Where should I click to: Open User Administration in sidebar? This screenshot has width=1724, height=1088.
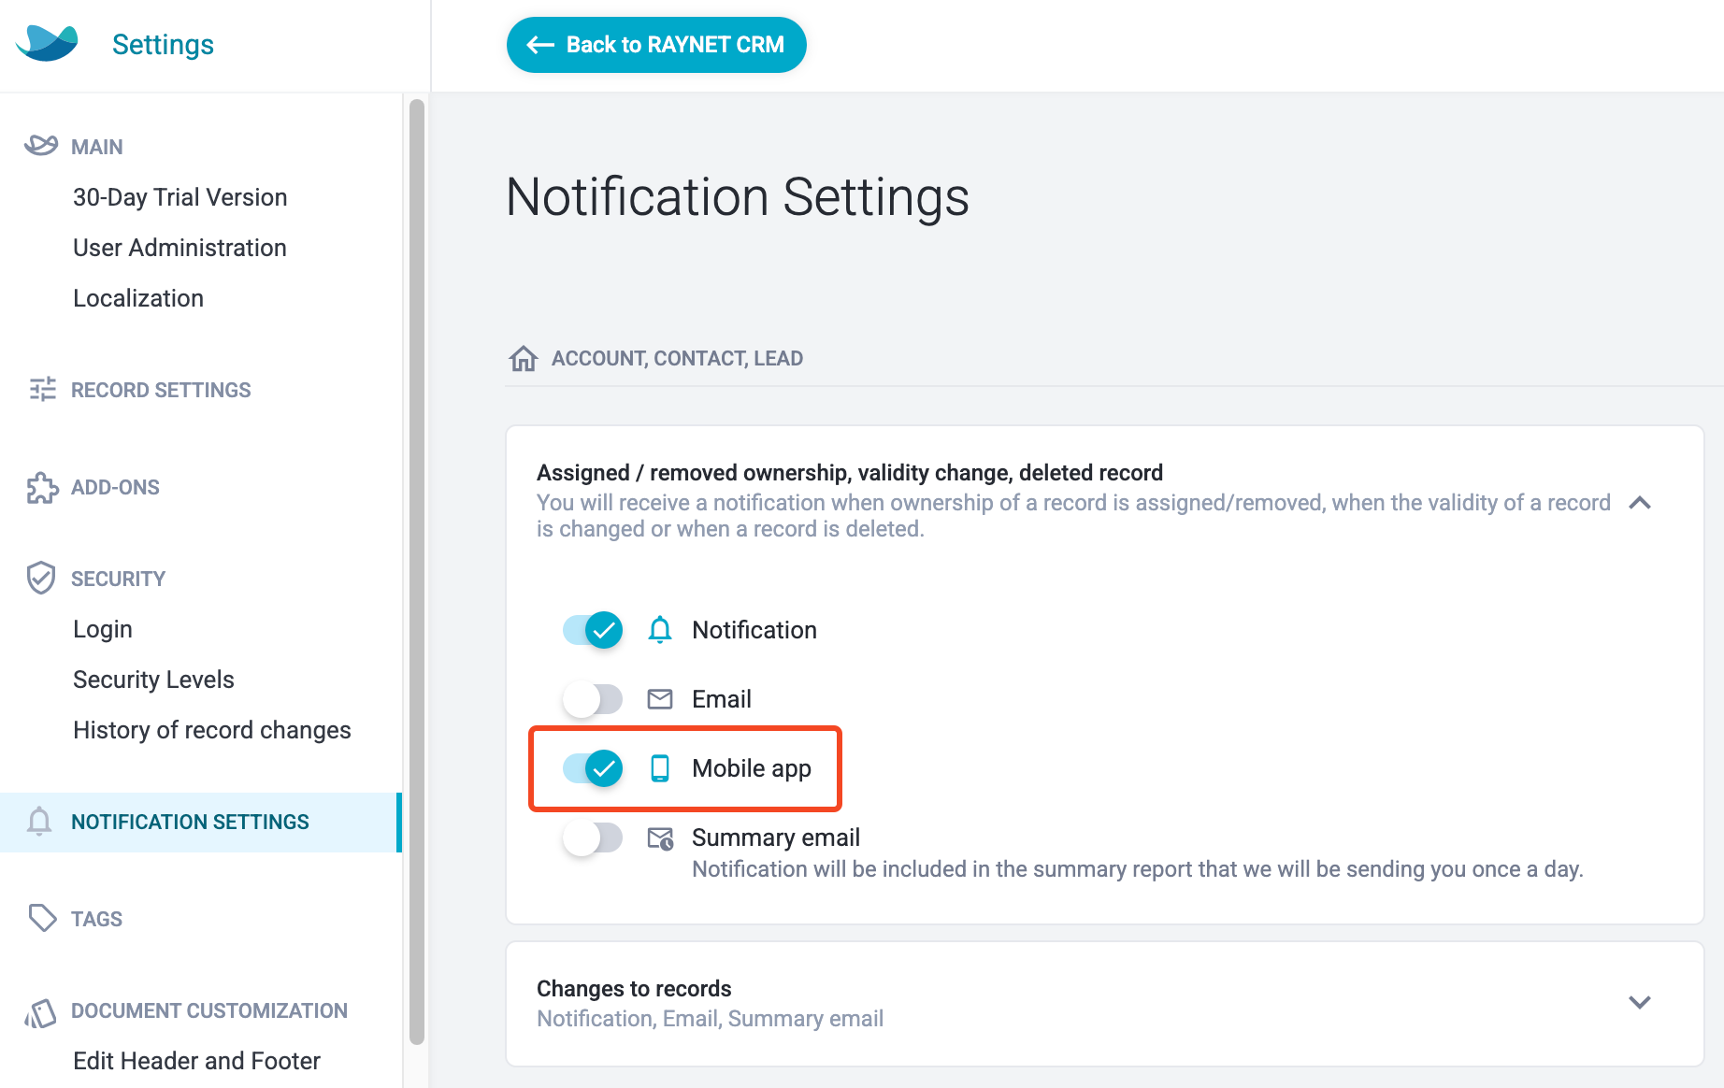180,248
